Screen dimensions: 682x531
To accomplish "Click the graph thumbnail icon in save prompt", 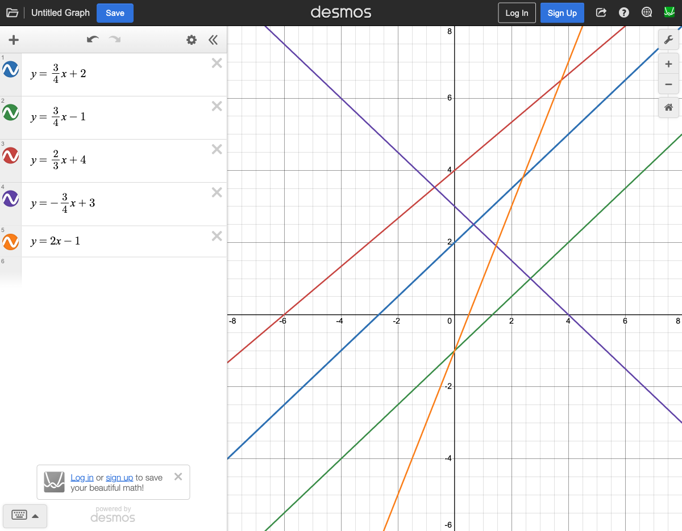I will point(55,482).
